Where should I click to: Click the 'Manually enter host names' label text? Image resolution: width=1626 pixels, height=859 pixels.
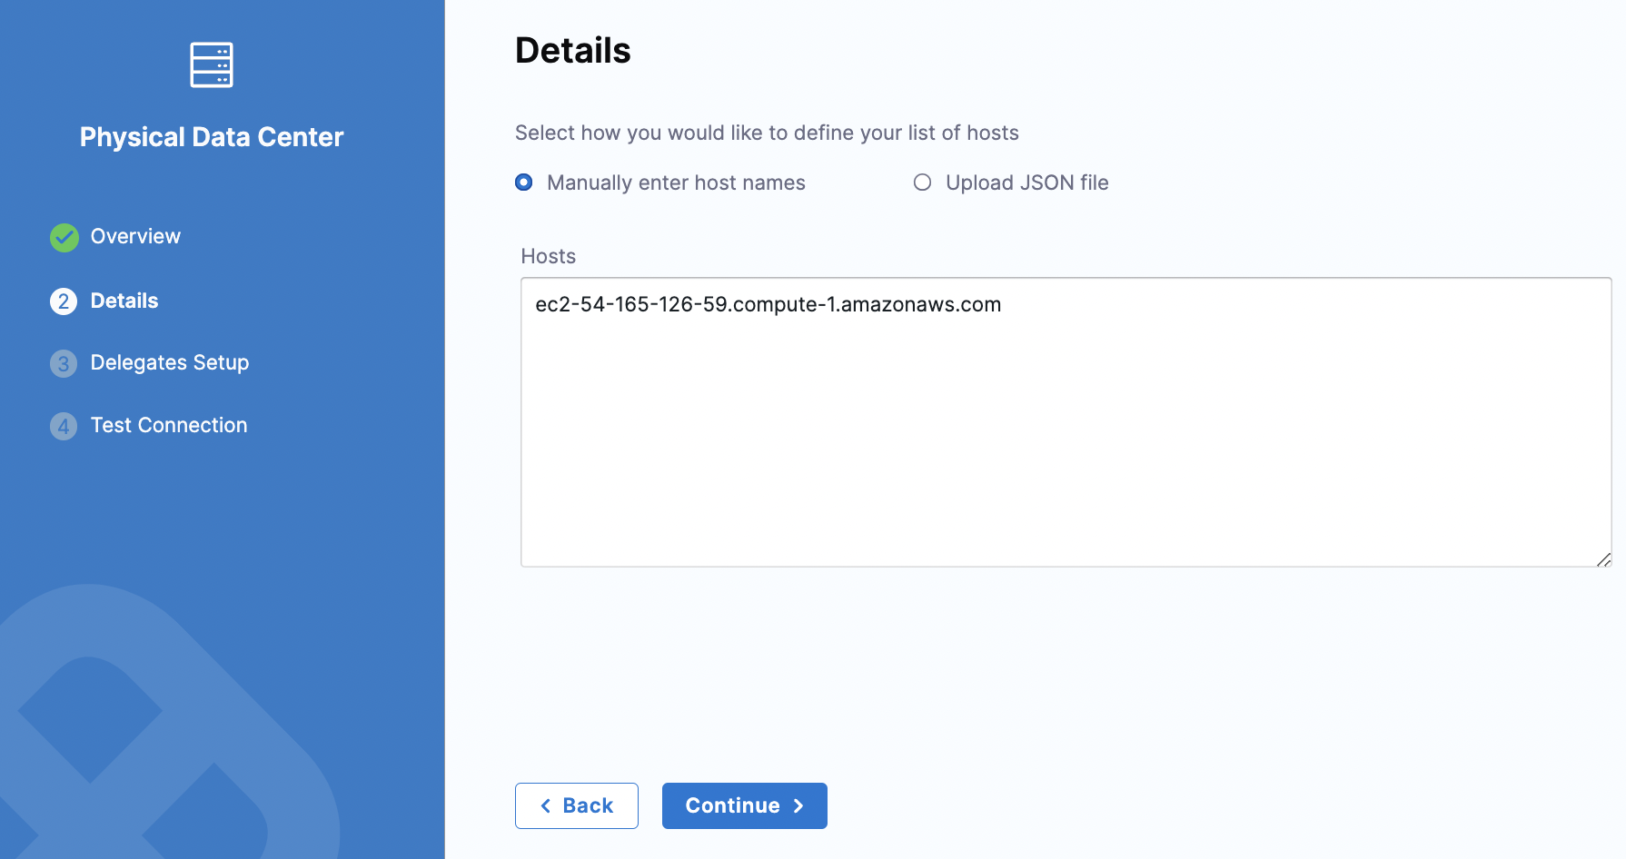(676, 183)
